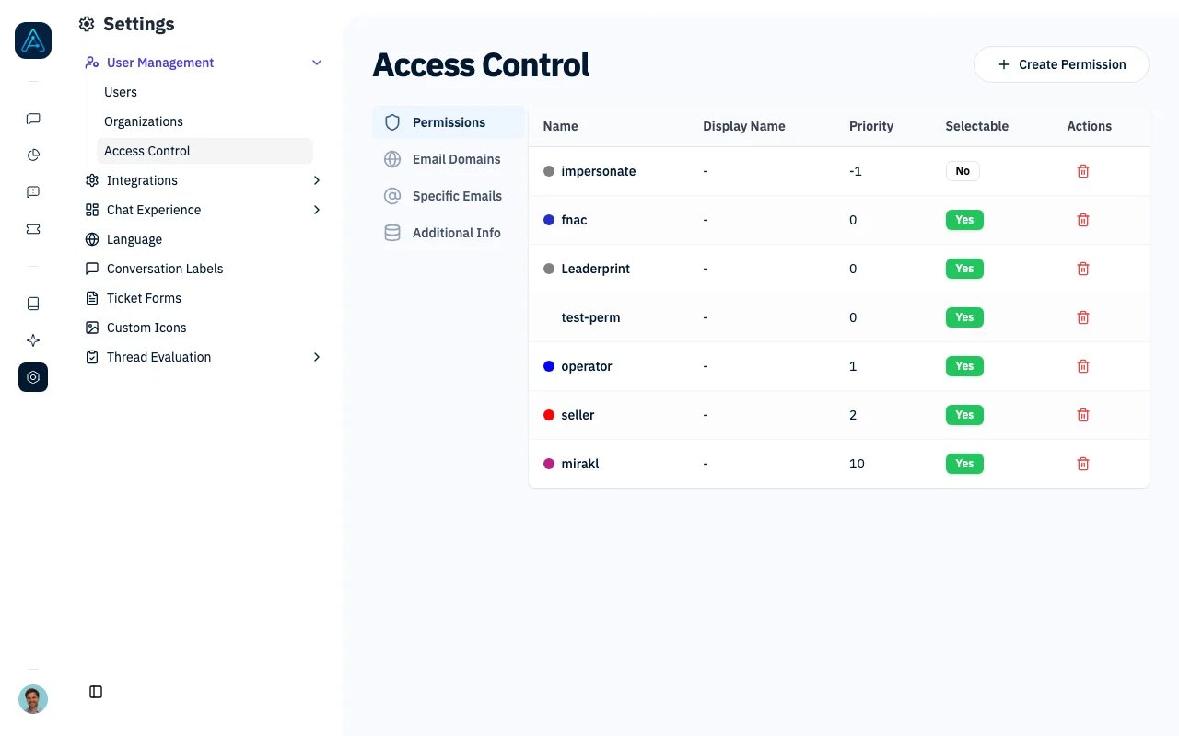Delete the operator permission via trash icon
This screenshot has height=736, width=1179.
1083,366
